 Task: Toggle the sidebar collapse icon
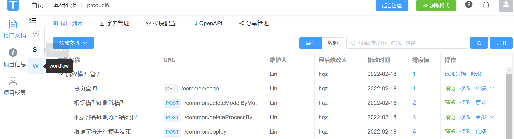[33, 20]
